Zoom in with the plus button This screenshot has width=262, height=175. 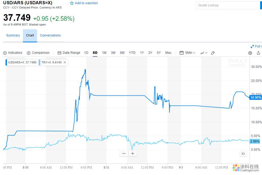tap(132, 153)
